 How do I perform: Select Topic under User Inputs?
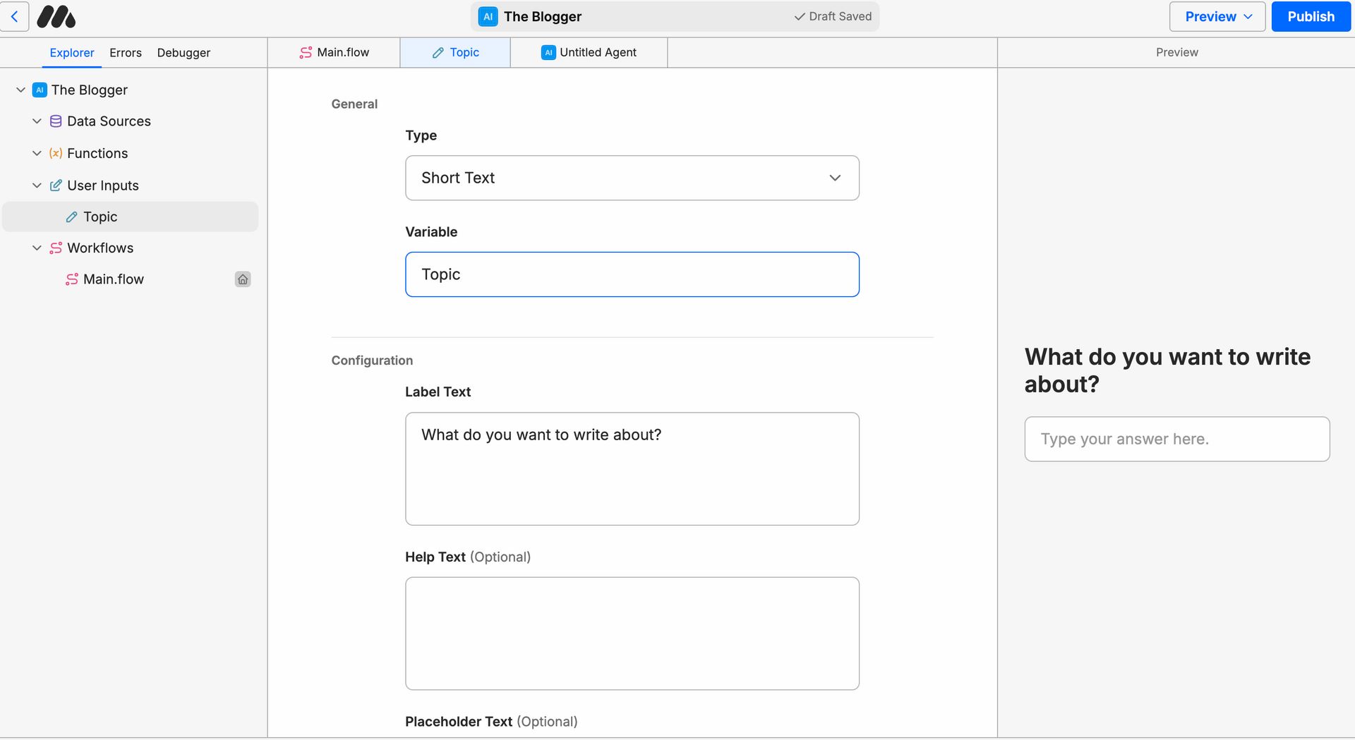tap(131, 217)
